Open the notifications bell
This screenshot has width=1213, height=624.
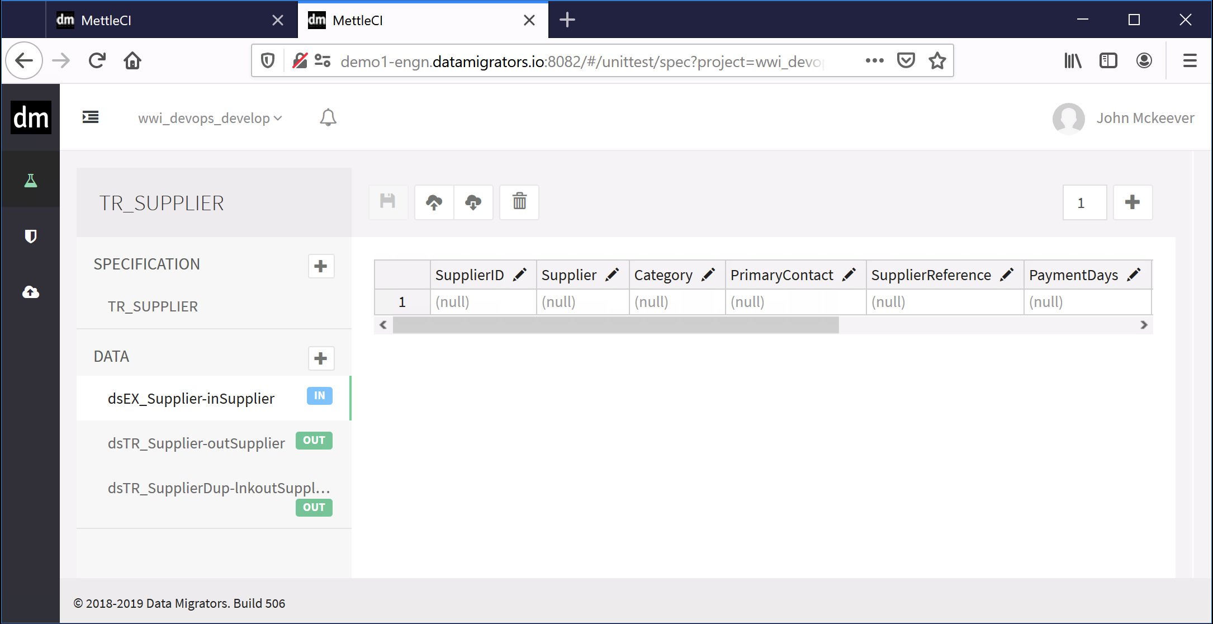[x=328, y=117]
